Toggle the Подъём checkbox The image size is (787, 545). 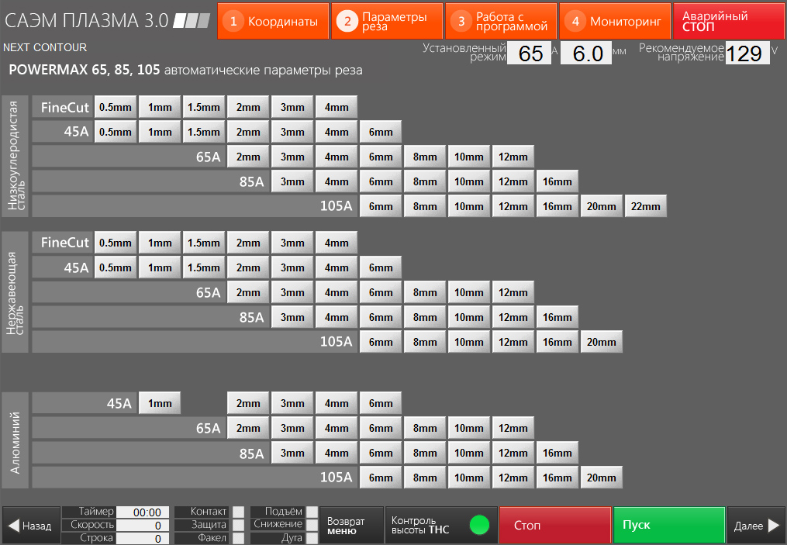click(x=312, y=512)
